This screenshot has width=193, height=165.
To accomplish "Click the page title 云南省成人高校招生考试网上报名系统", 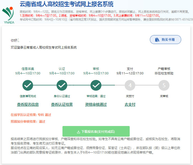I will coord(67,4).
